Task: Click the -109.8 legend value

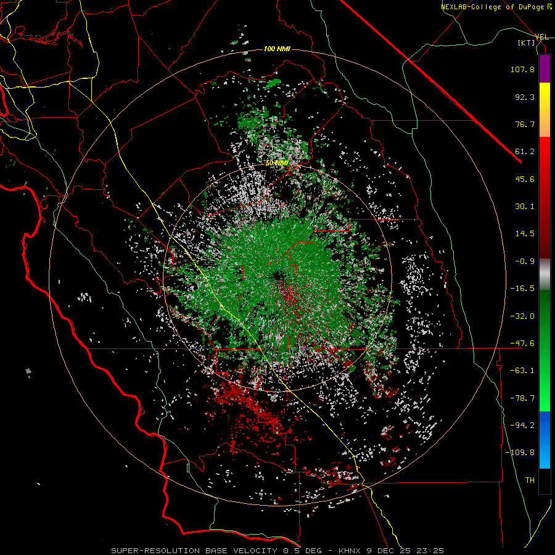Action: [520, 453]
